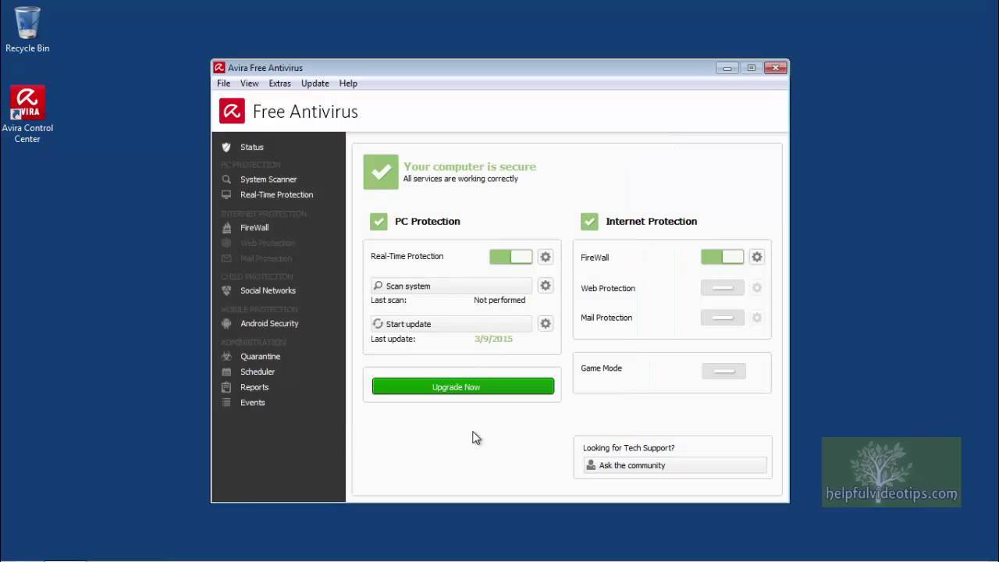Image resolution: width=999 pixels, height=562 pixels.
Task: Click 'Your computer is secure' heading
Action: [470, 166]
